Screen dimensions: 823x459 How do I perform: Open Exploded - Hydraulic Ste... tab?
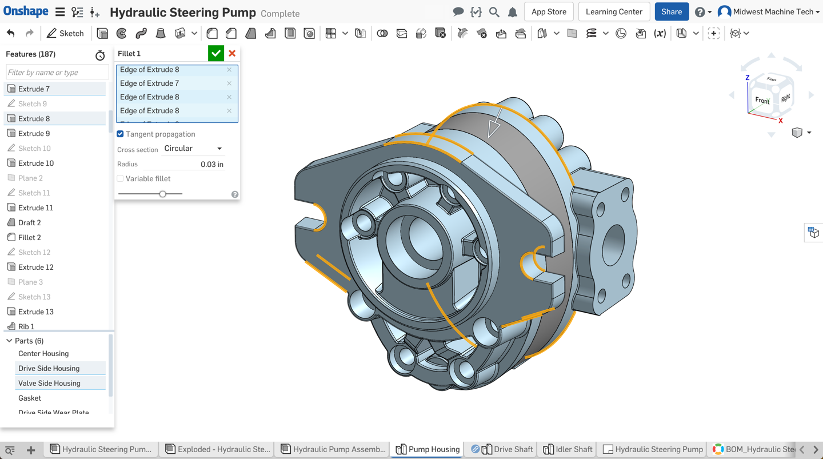(x=218, y=449)
